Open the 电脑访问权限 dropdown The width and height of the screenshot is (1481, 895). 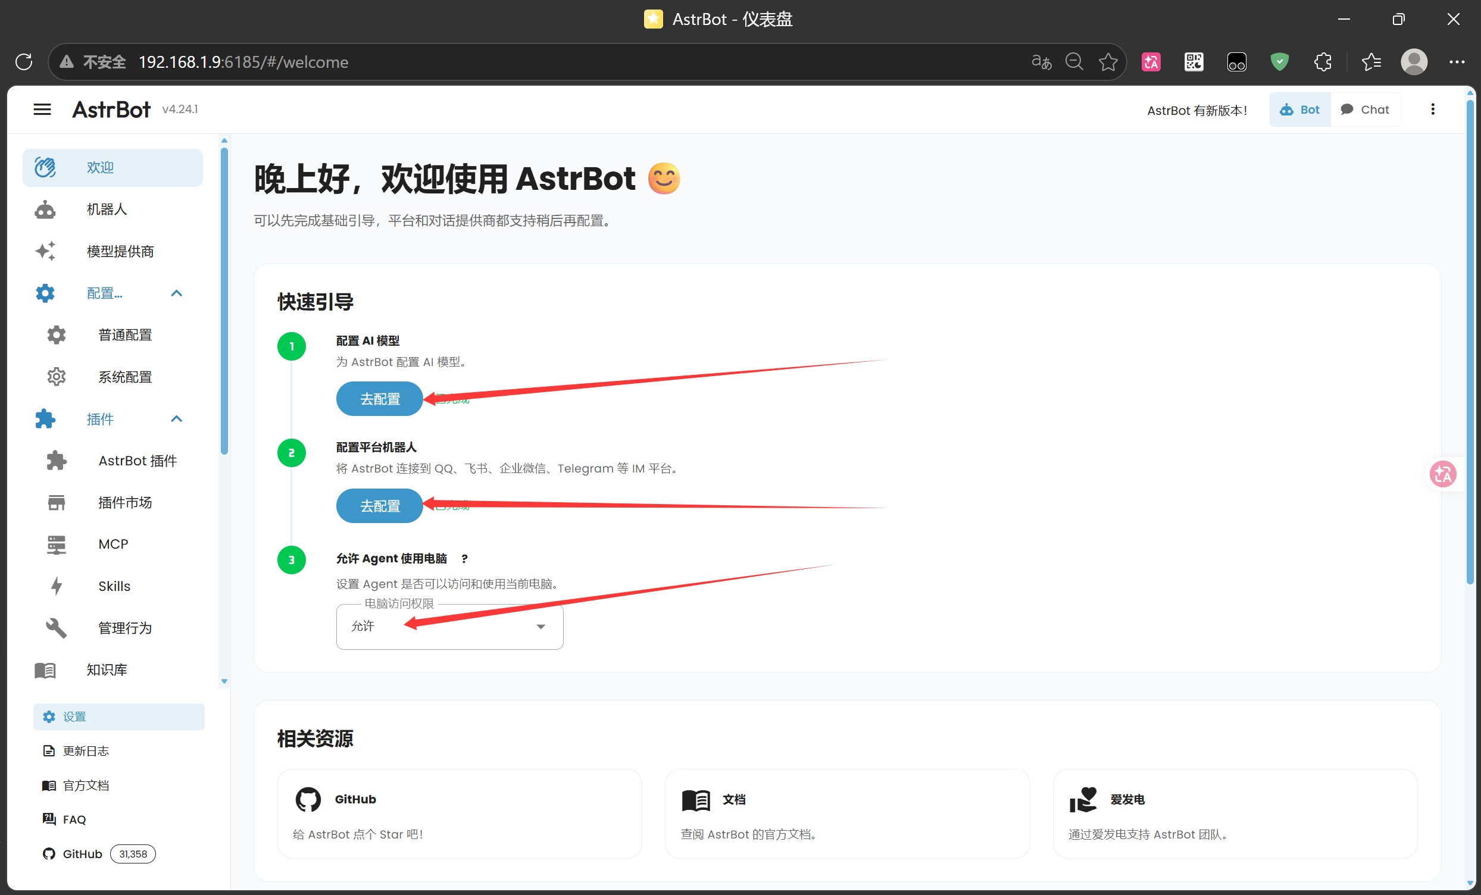coord(449,626)
